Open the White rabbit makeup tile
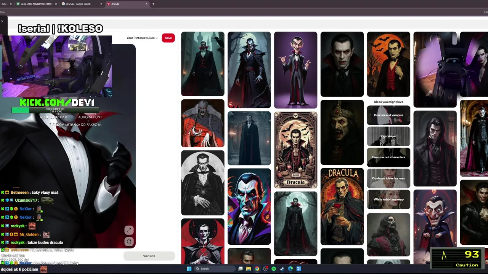Screen dimensions: 488x274 pos(388,199)
